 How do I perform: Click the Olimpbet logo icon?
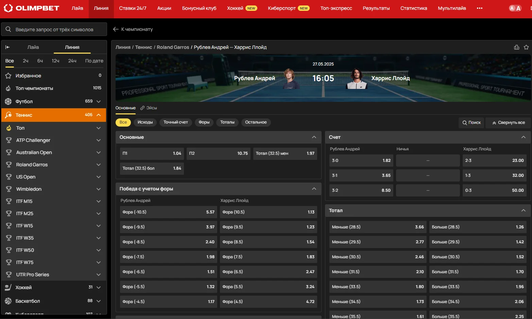[8, 8]
